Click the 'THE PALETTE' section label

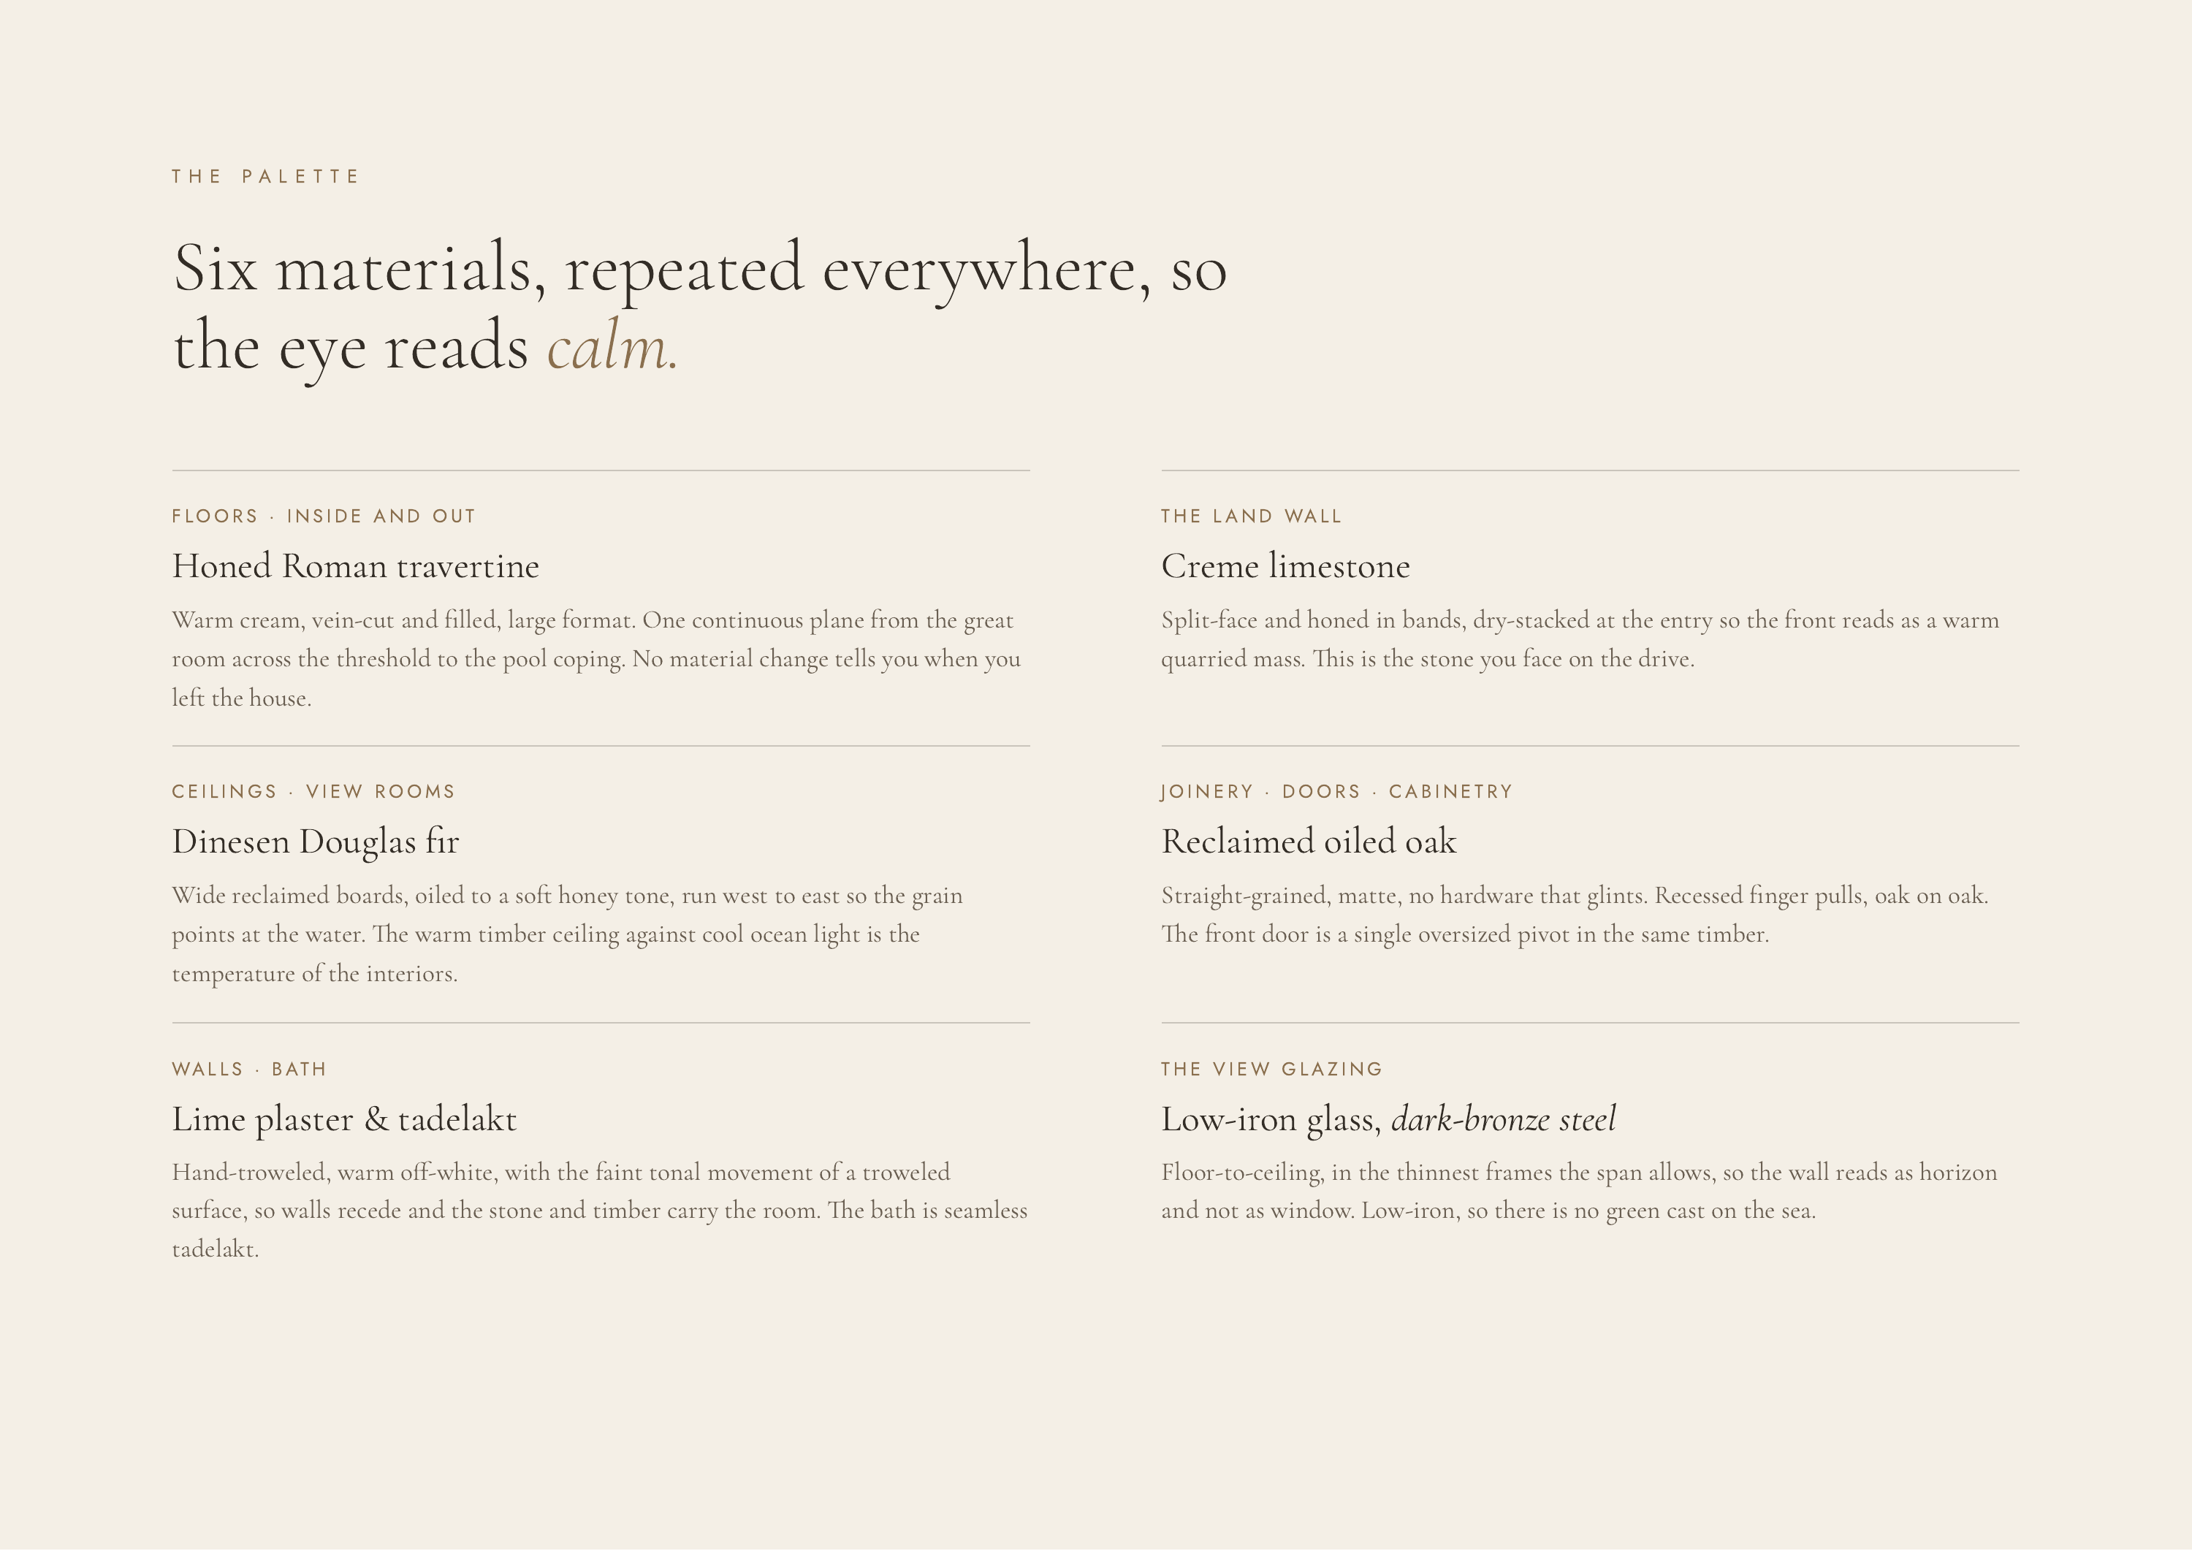pyautogui.click(x=265, y=177)
